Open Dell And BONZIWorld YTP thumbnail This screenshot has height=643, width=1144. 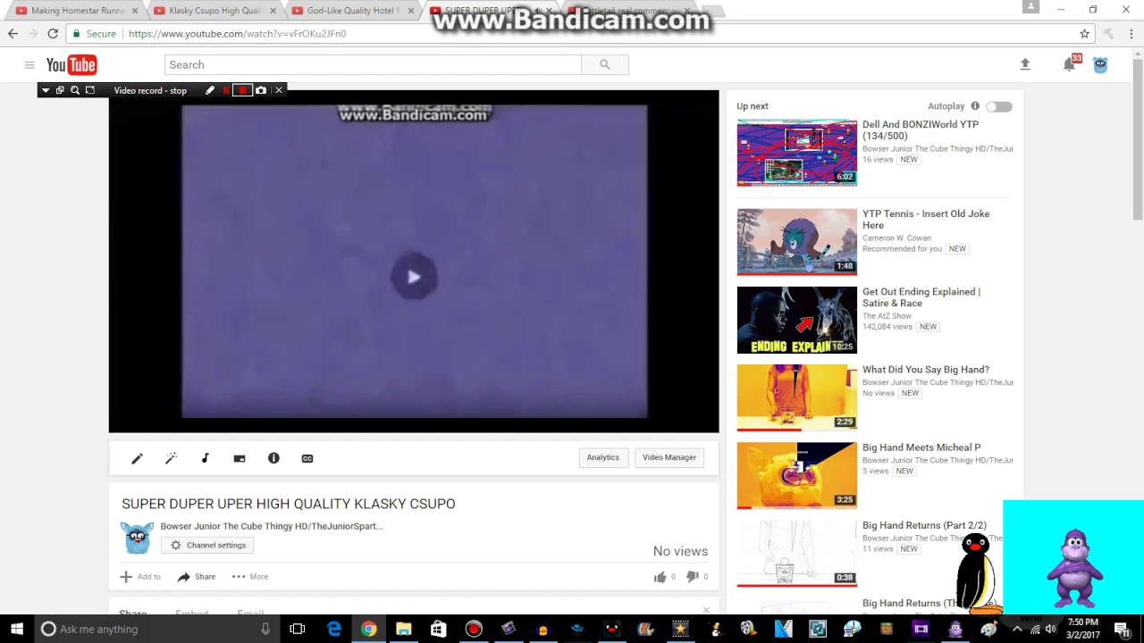click(796, 153)
